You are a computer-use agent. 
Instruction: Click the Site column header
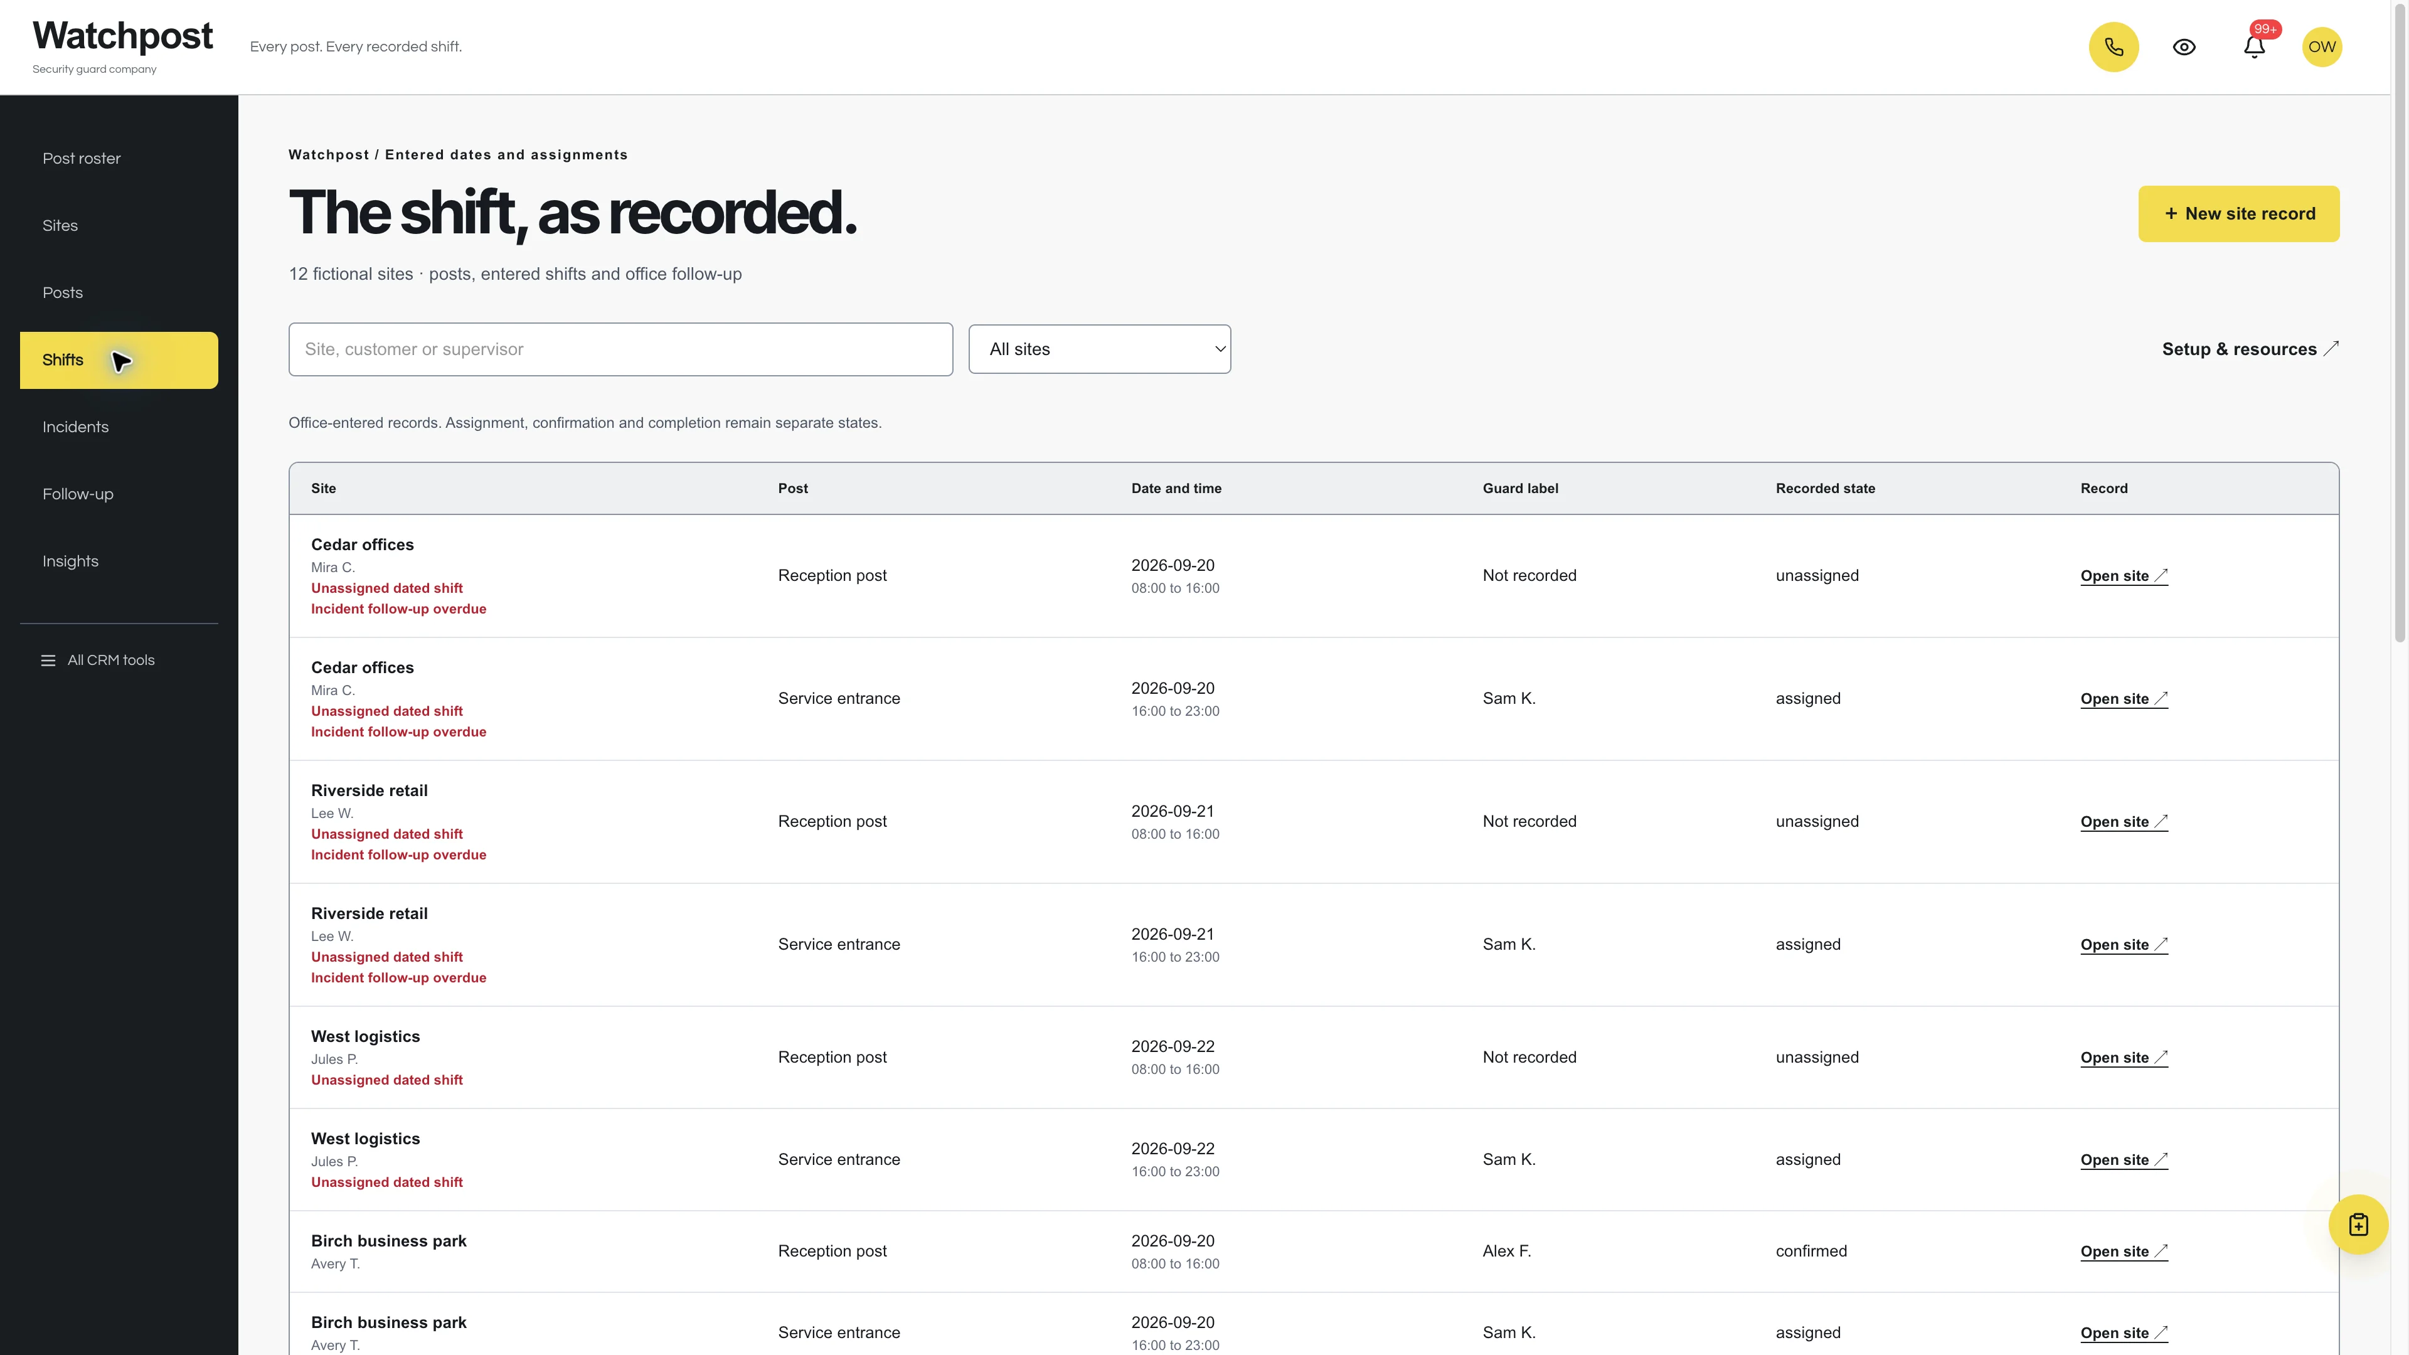coord(324,489)
